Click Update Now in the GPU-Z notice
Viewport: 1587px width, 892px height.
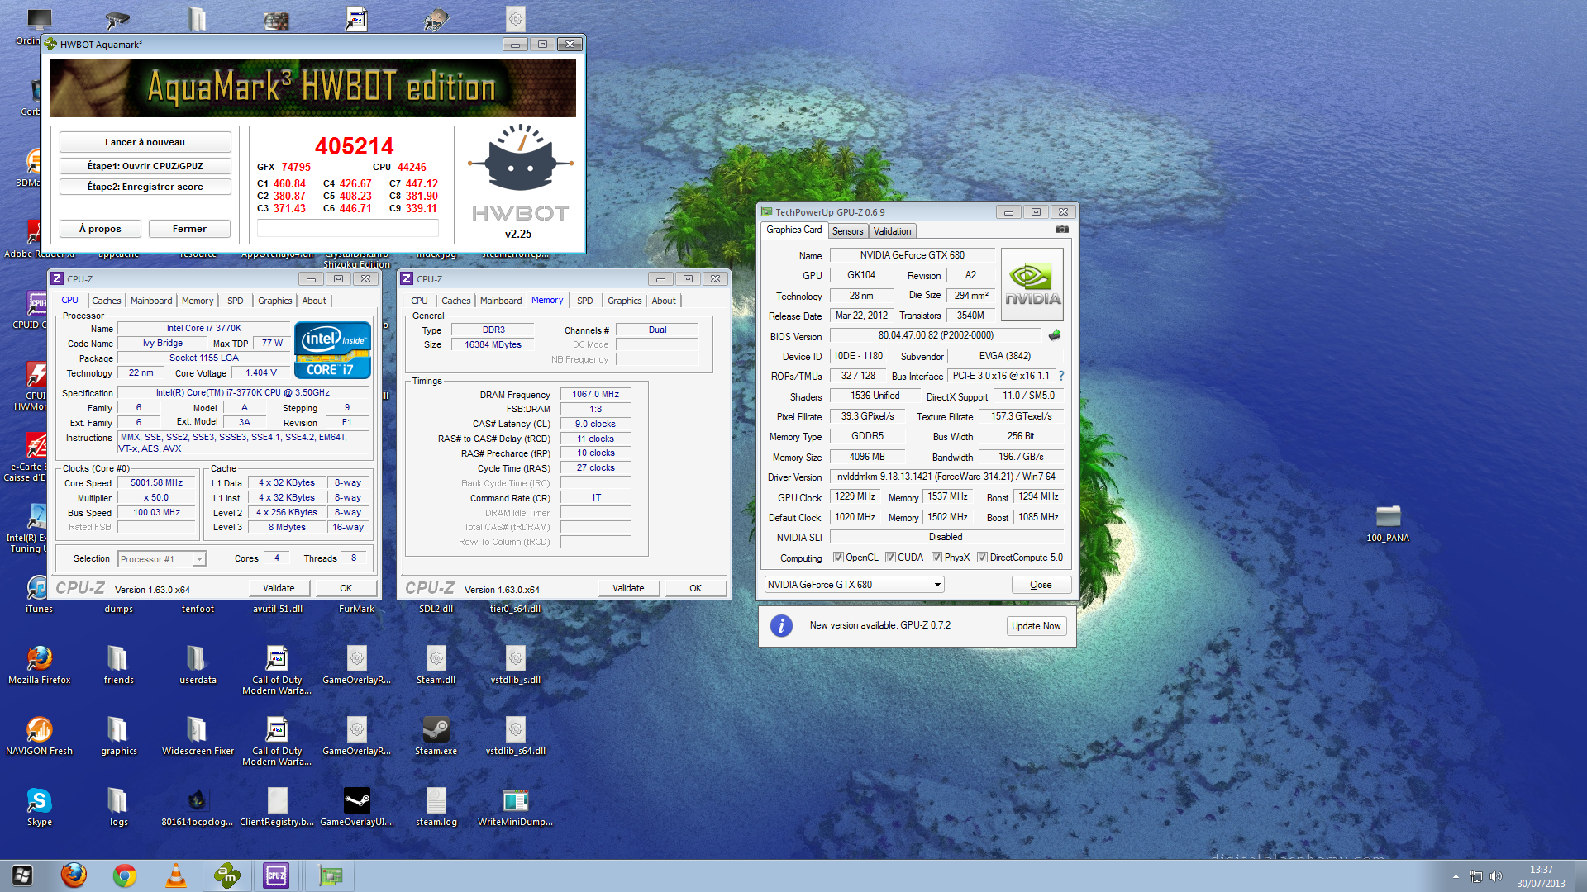1036,626
